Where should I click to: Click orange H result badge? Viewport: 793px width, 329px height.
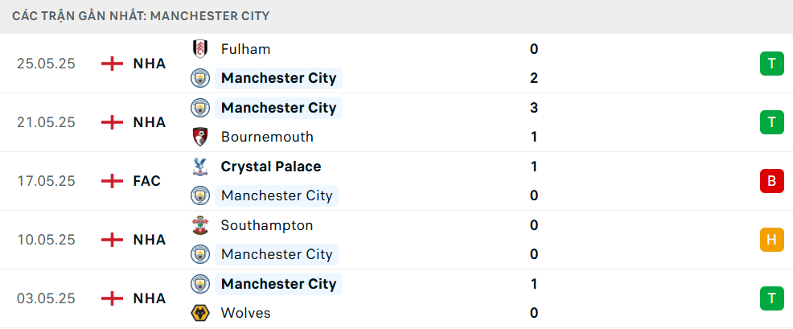tap(771, 240)
